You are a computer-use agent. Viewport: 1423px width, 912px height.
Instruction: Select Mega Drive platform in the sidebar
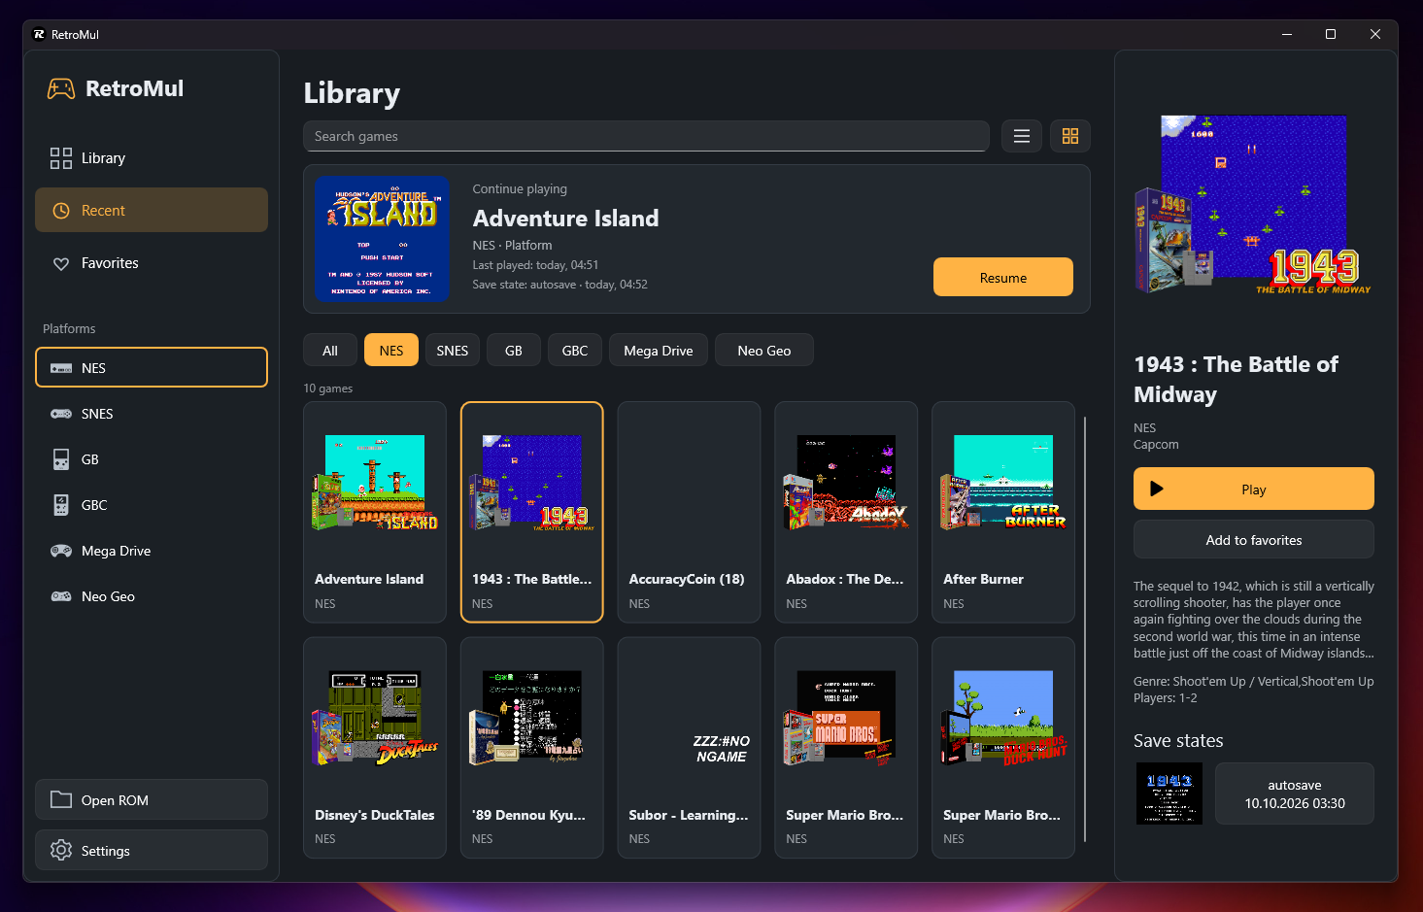point(152,551)
